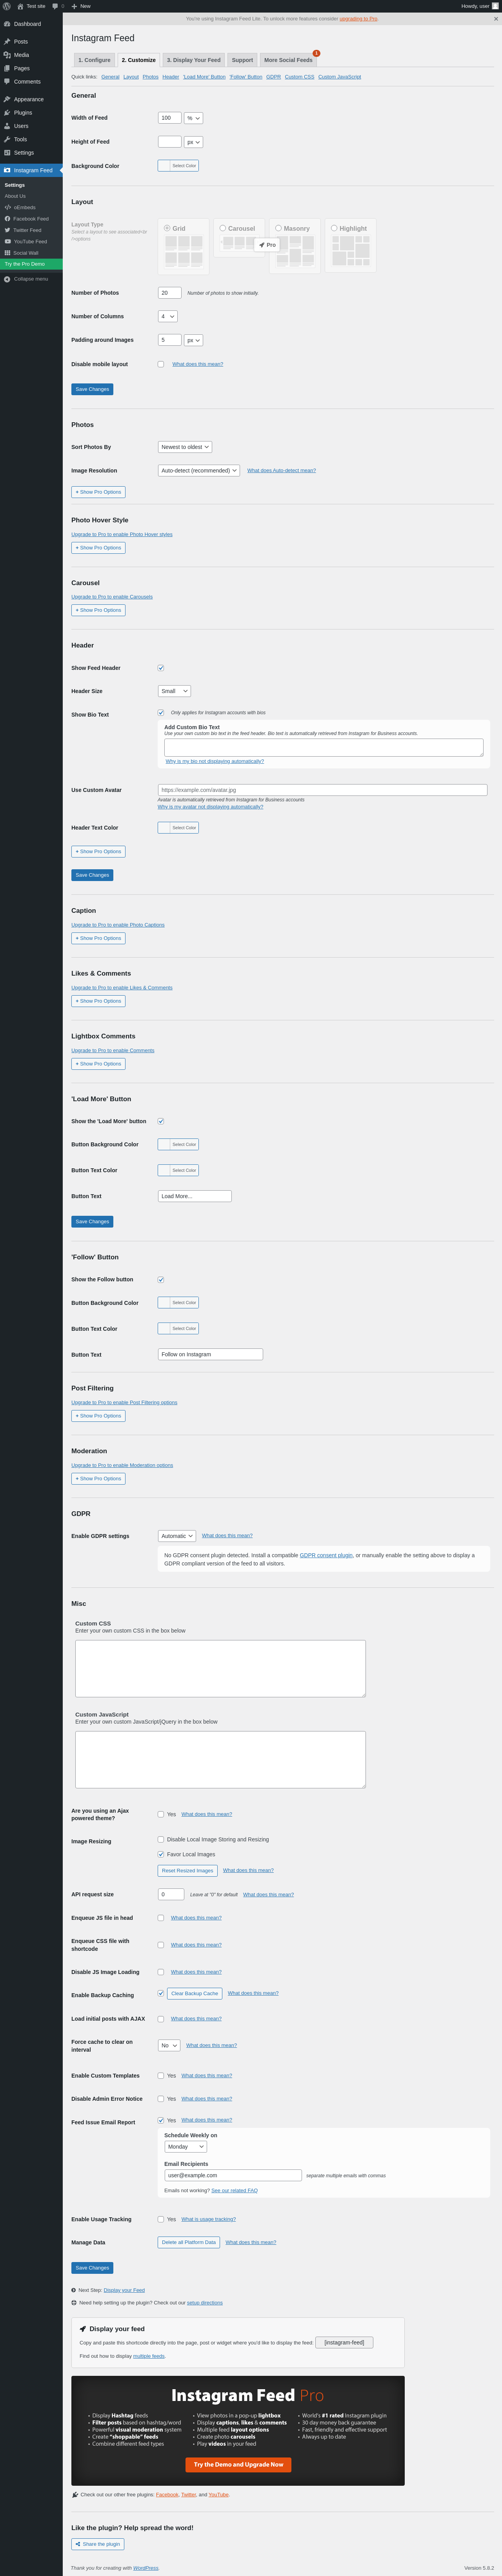
Task: Click Delete all Platform Data button
Action: [x=189, y=2242]
